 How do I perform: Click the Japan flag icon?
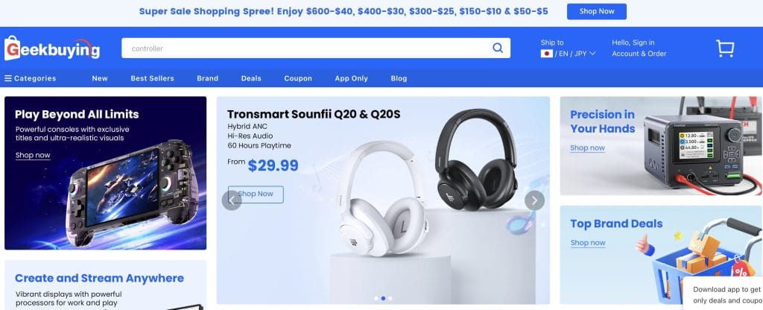pos(546,54)
